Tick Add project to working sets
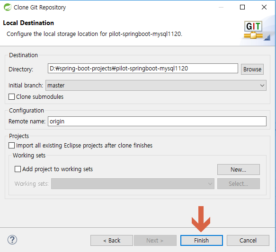Viewport: 276px width, 252px height. coord(18,169)
